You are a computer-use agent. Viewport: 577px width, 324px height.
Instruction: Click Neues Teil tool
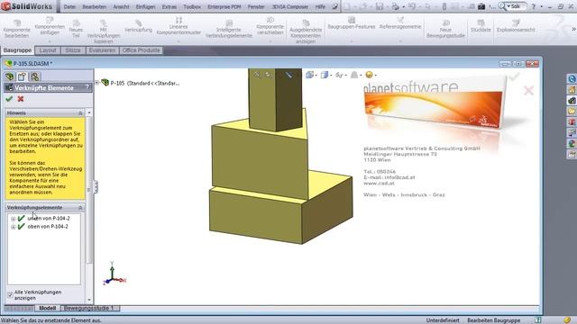coord(76,30)
